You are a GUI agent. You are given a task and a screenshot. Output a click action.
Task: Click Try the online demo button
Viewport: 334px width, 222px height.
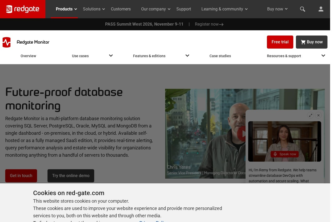pyautogui.click(x=71, y=176)
